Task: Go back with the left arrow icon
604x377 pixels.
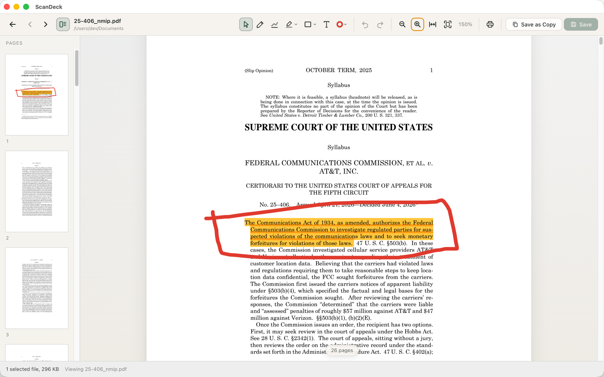Action: pyautogui.click(x=13, y=24)
